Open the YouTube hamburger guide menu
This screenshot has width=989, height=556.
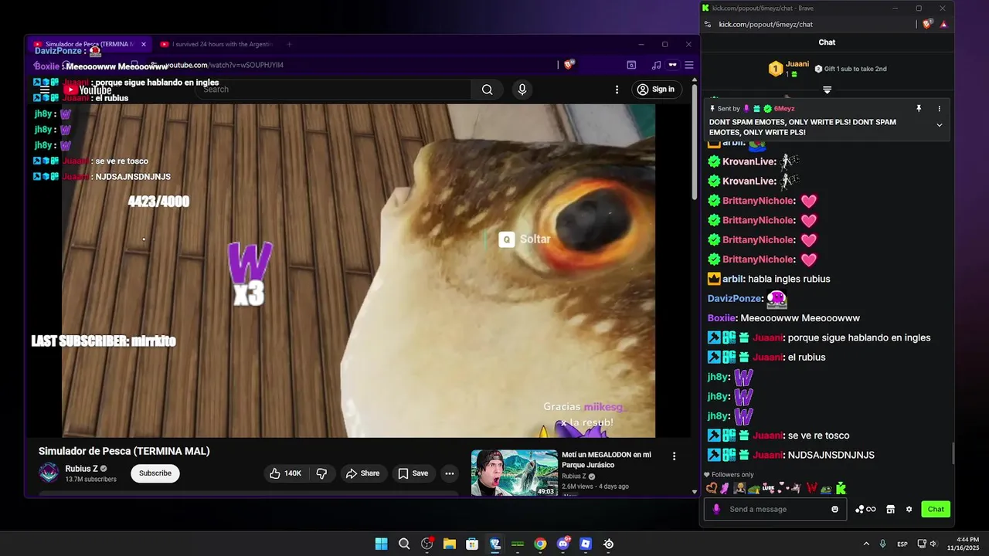point(45,90)
